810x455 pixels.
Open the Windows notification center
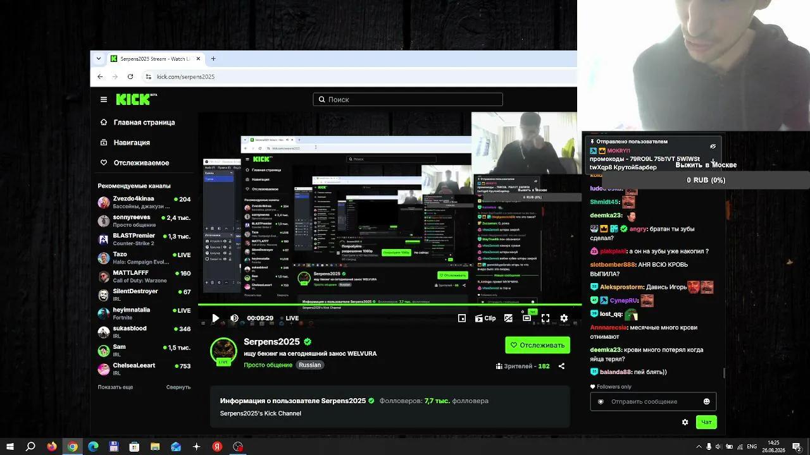click(x=798, y=447)
